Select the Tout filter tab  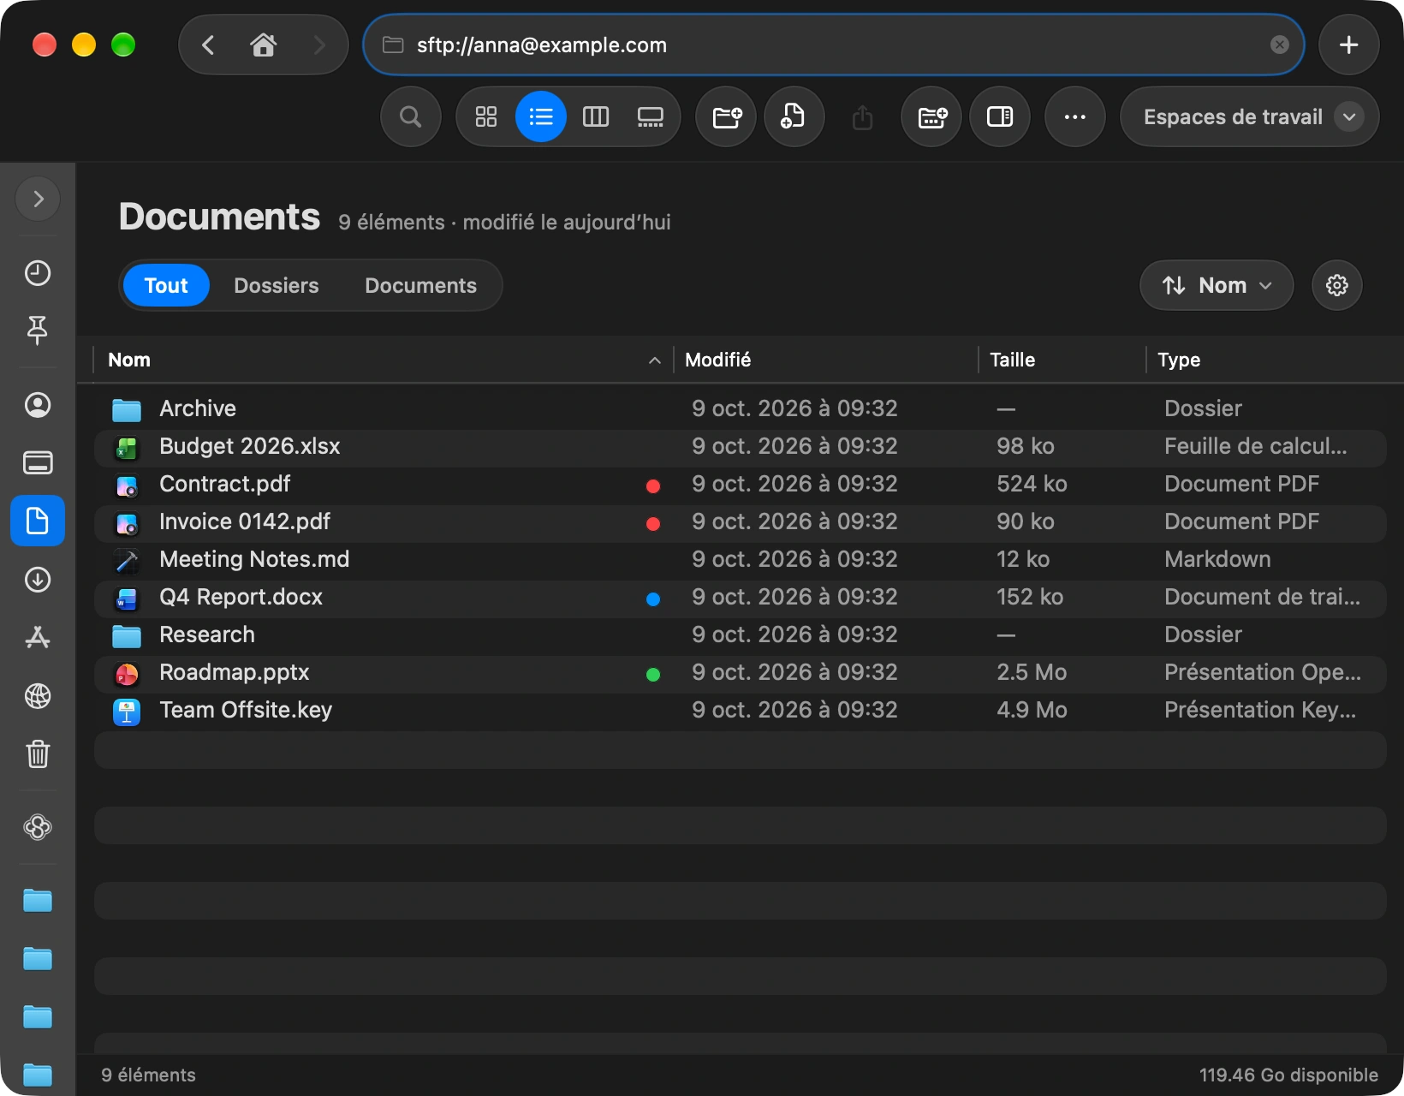166,285
